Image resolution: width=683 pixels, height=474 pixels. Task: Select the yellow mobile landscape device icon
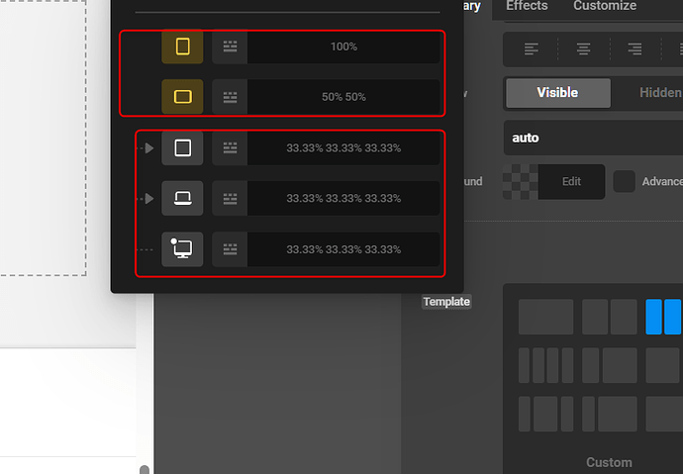click(182, 97)
